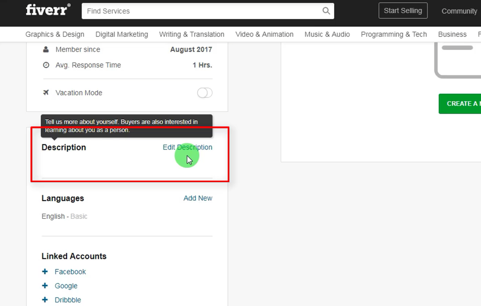This screenshot has width=481, height=306.
Task: Click the 'Vacation Mode' label
Action: coord(79,93)
